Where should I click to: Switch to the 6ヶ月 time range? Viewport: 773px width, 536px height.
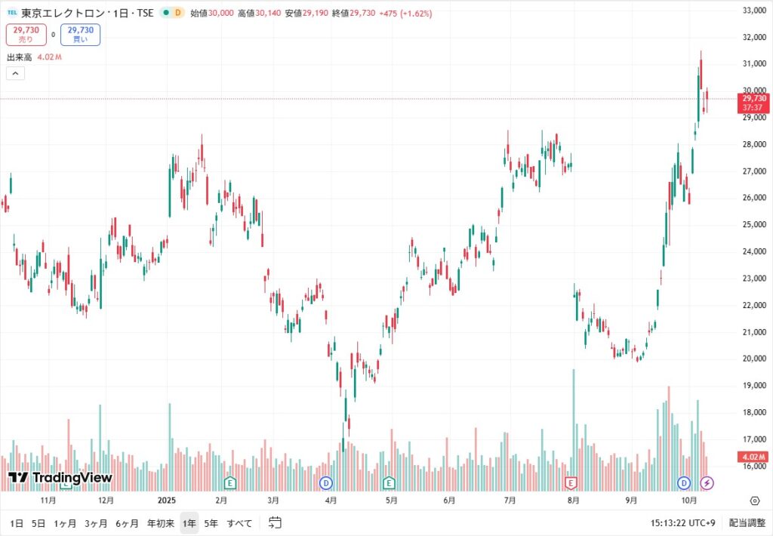127,522
